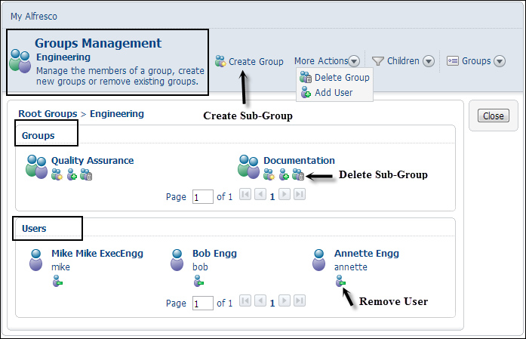Click create sub-group icon under Documentation
526x339 pixels.
[269, 174]
